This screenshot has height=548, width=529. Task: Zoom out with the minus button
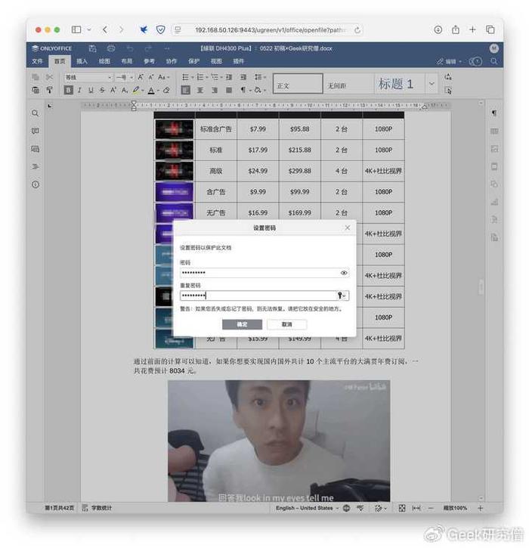pos(431,508)
